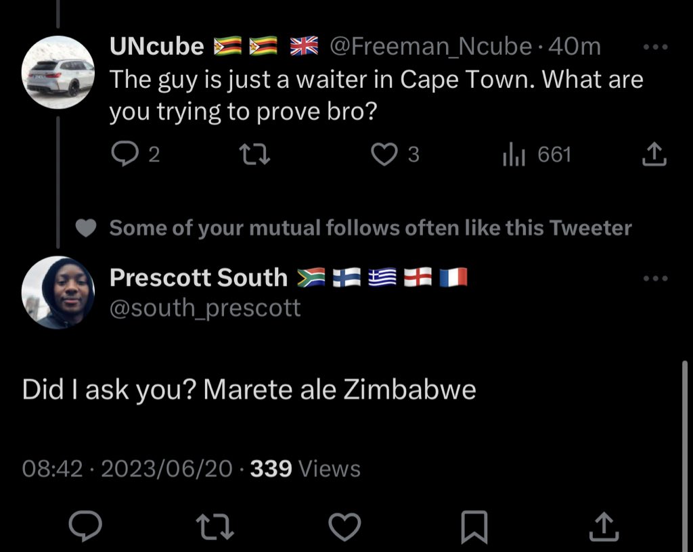
Task: Open more options for UNcube's tweet
Action: pyautogui.click(x=655, y=47)
